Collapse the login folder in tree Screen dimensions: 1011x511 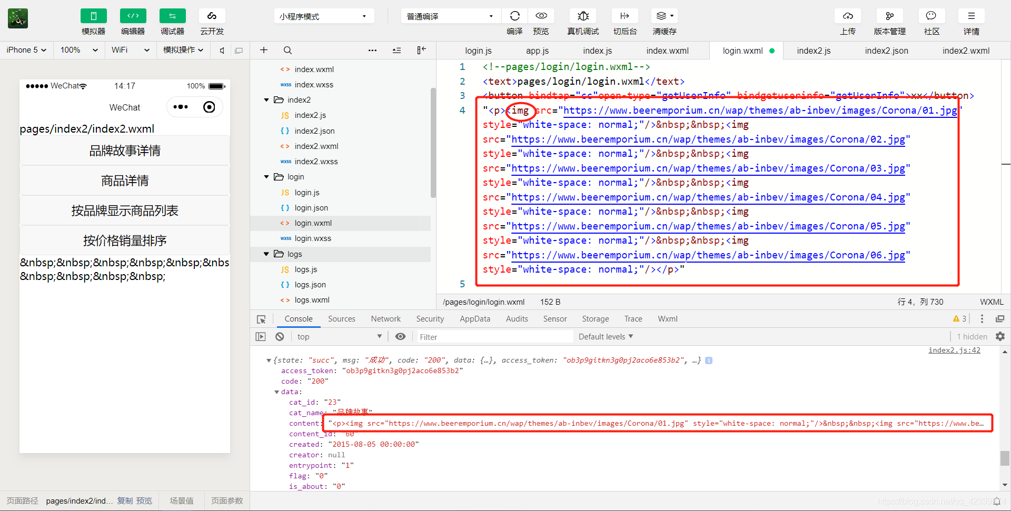pyautogui.click(x=266, y=177)
